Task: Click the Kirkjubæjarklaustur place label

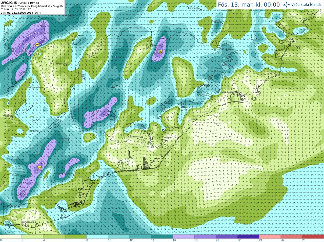Action: click(64, 174)
